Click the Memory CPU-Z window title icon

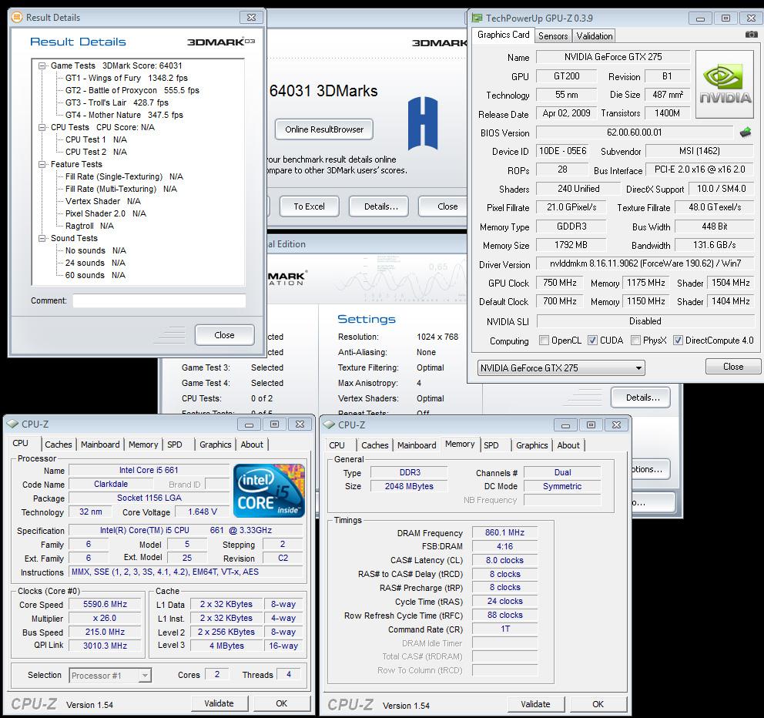330,424
